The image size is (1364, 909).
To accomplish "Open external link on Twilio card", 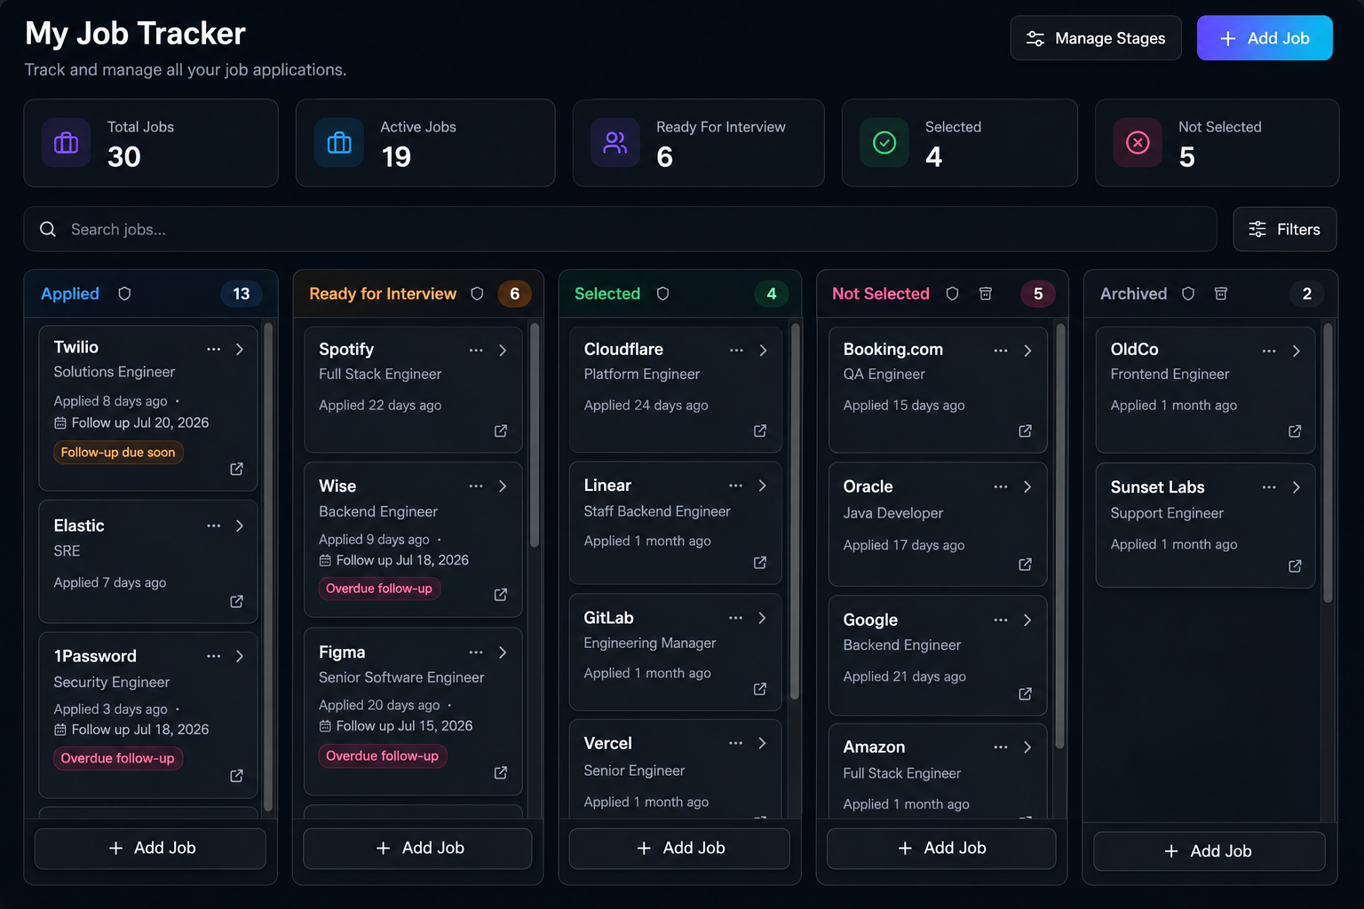I will pyautogui.click(x=236, y=469).
